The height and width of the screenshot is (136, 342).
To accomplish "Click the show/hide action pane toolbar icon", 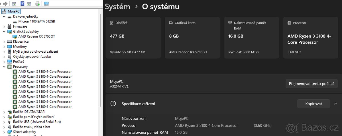I will coord(29,4).
